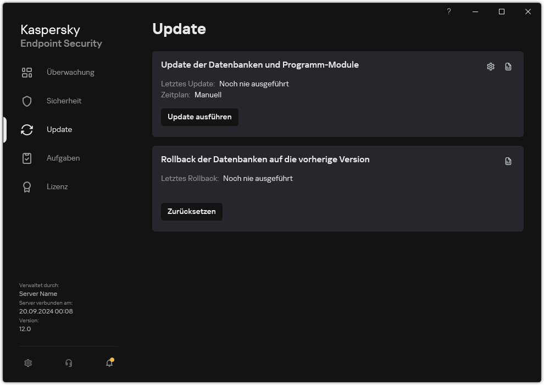Click the Kaspersky Endpoint Security logo
The width and height of the screenshot is (544, 385).
61,36
